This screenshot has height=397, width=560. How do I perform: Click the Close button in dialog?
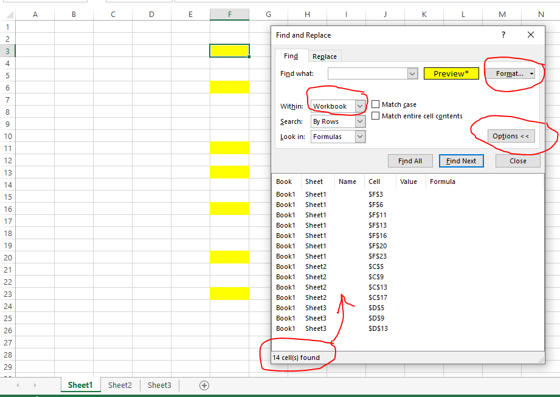(x=518, y=161)
